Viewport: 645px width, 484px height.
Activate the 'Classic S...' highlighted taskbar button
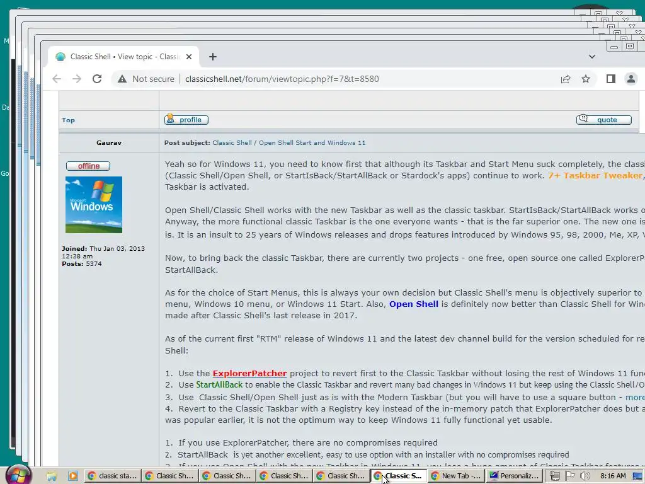coord(399,476)
